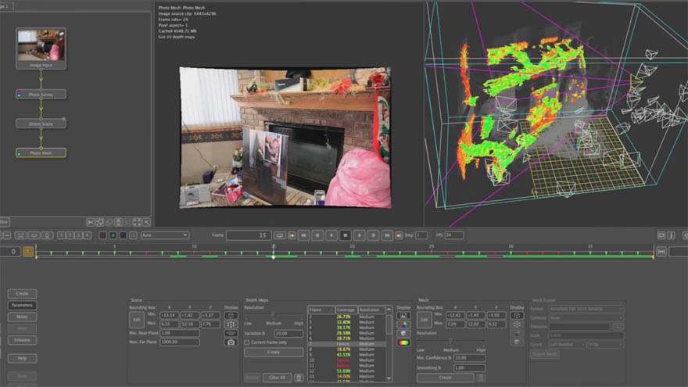Switch to viewer layout 2

click(x=70, y=235)
